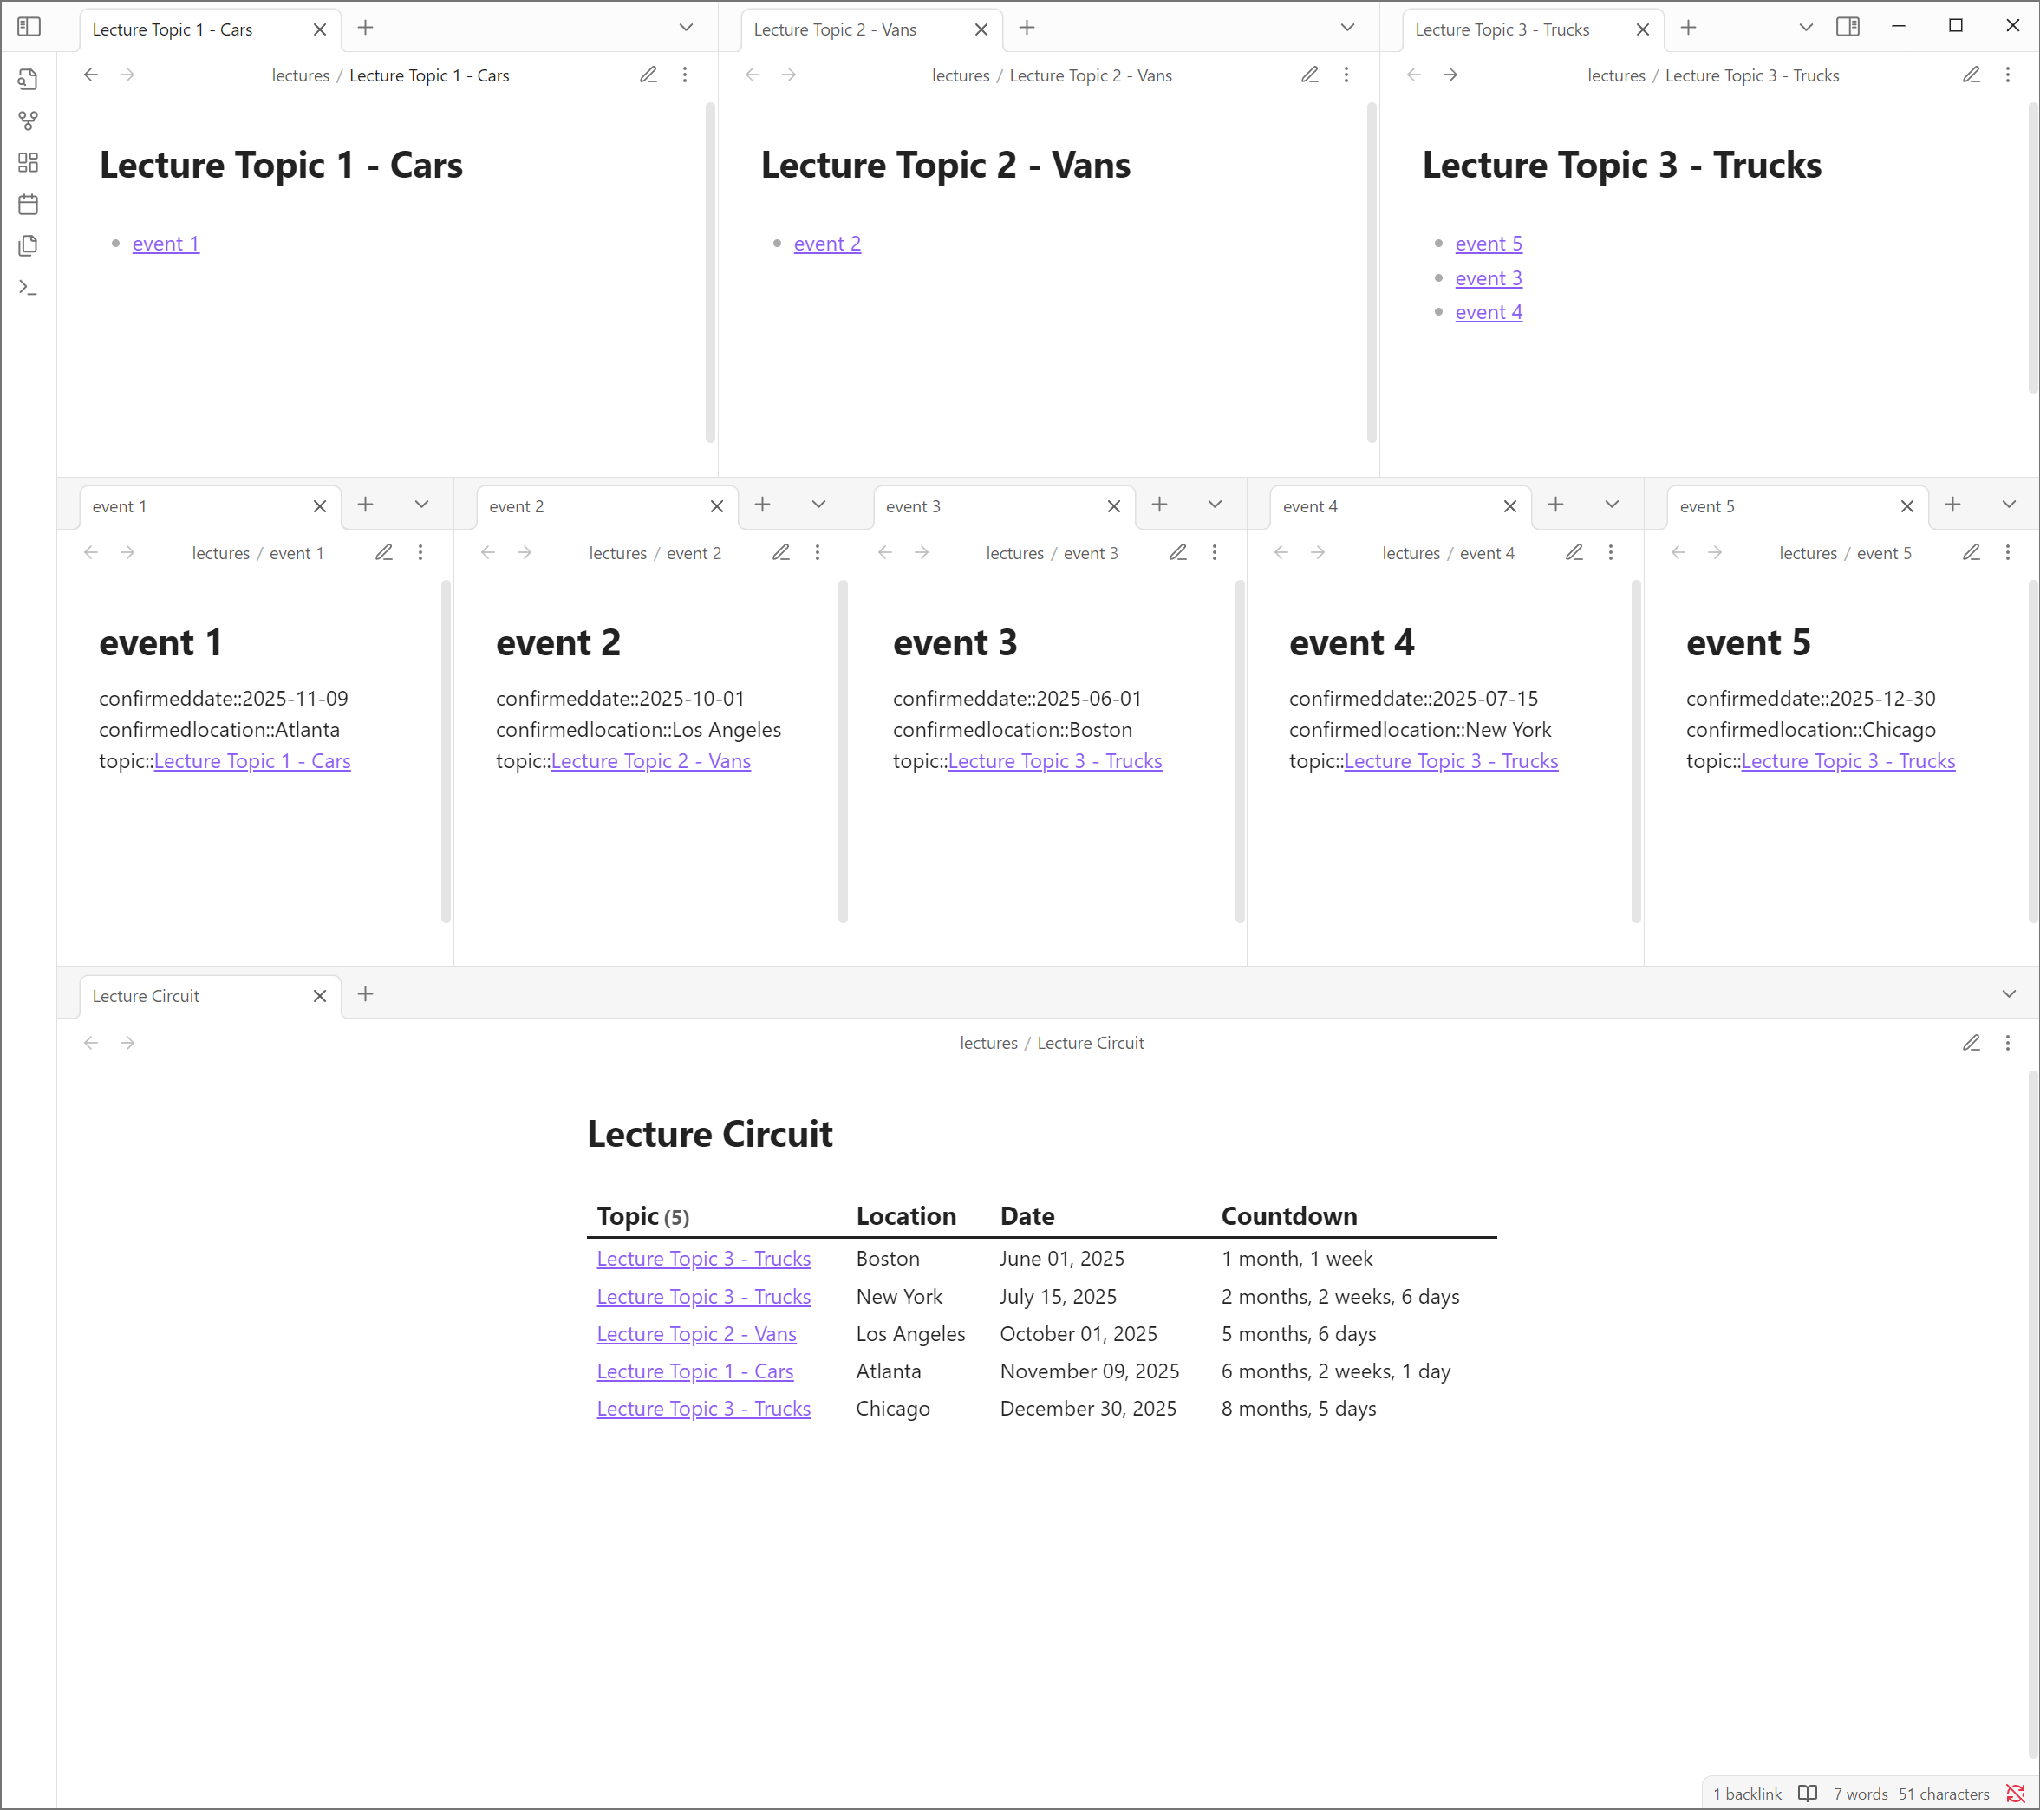Open more options for Lecture Topic 1 - Cars
The height and width of the screenshot is (1810, 2040).
(685, 75)
